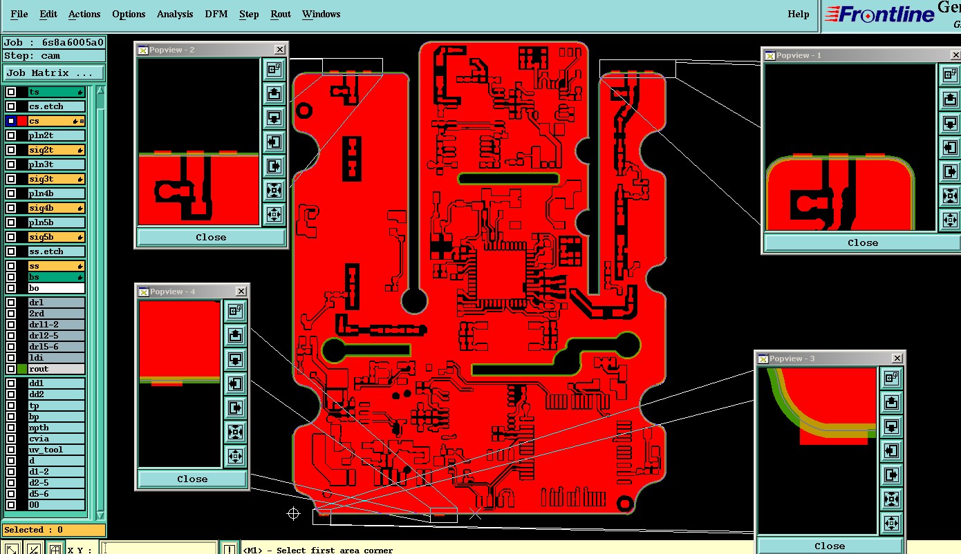961x554 pixels.
Task: Open the Rout menu
Action: [280, 14]
